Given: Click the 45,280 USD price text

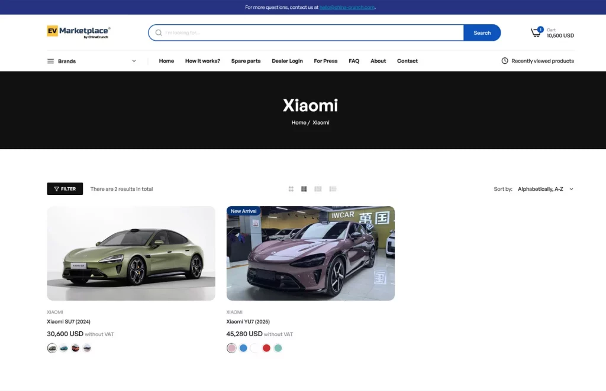Looking at the screenshot, I should point(244,334).
